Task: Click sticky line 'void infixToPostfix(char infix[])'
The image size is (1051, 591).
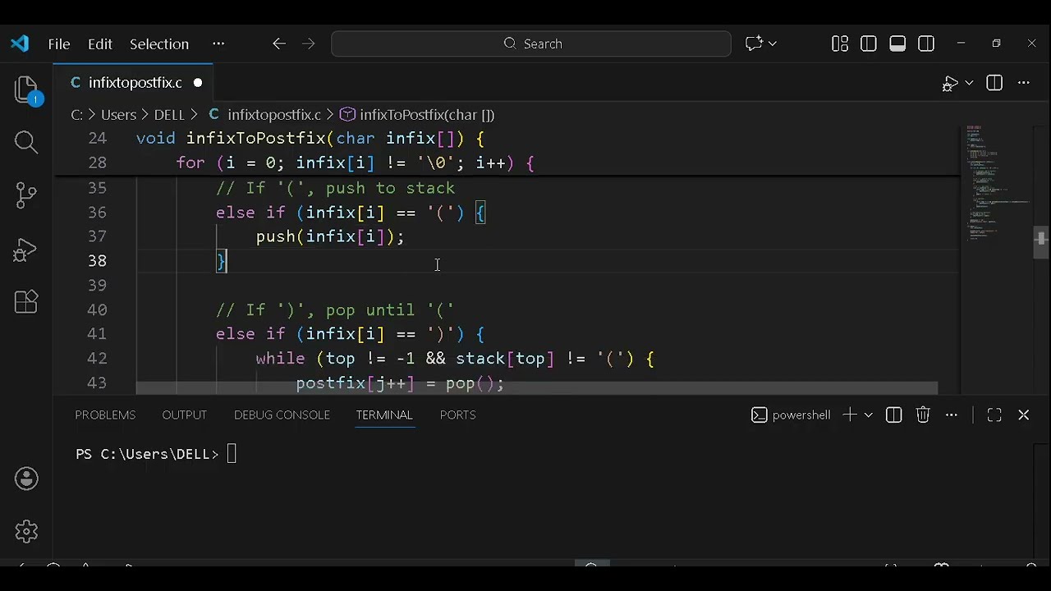Action: point(310,139)
